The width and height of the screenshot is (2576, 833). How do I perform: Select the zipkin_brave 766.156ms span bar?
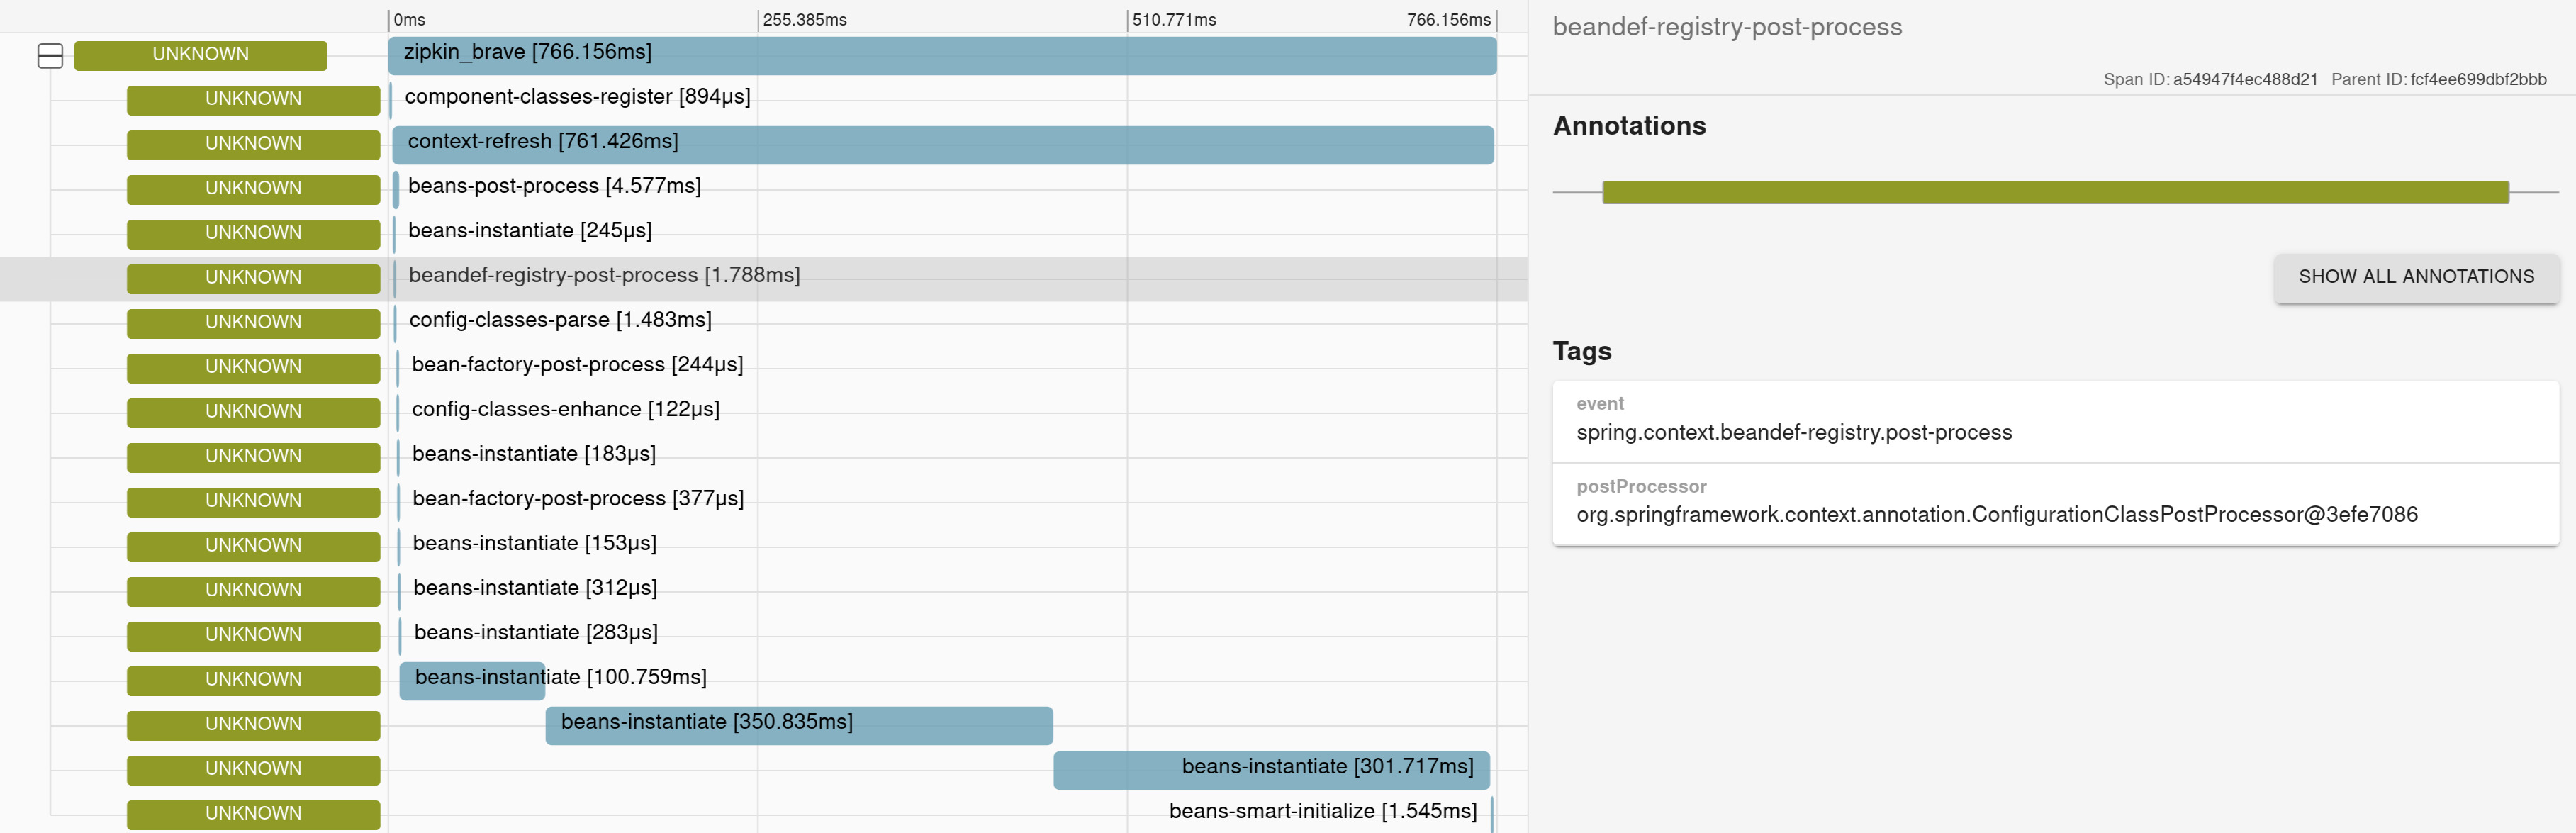coord(942,56)
